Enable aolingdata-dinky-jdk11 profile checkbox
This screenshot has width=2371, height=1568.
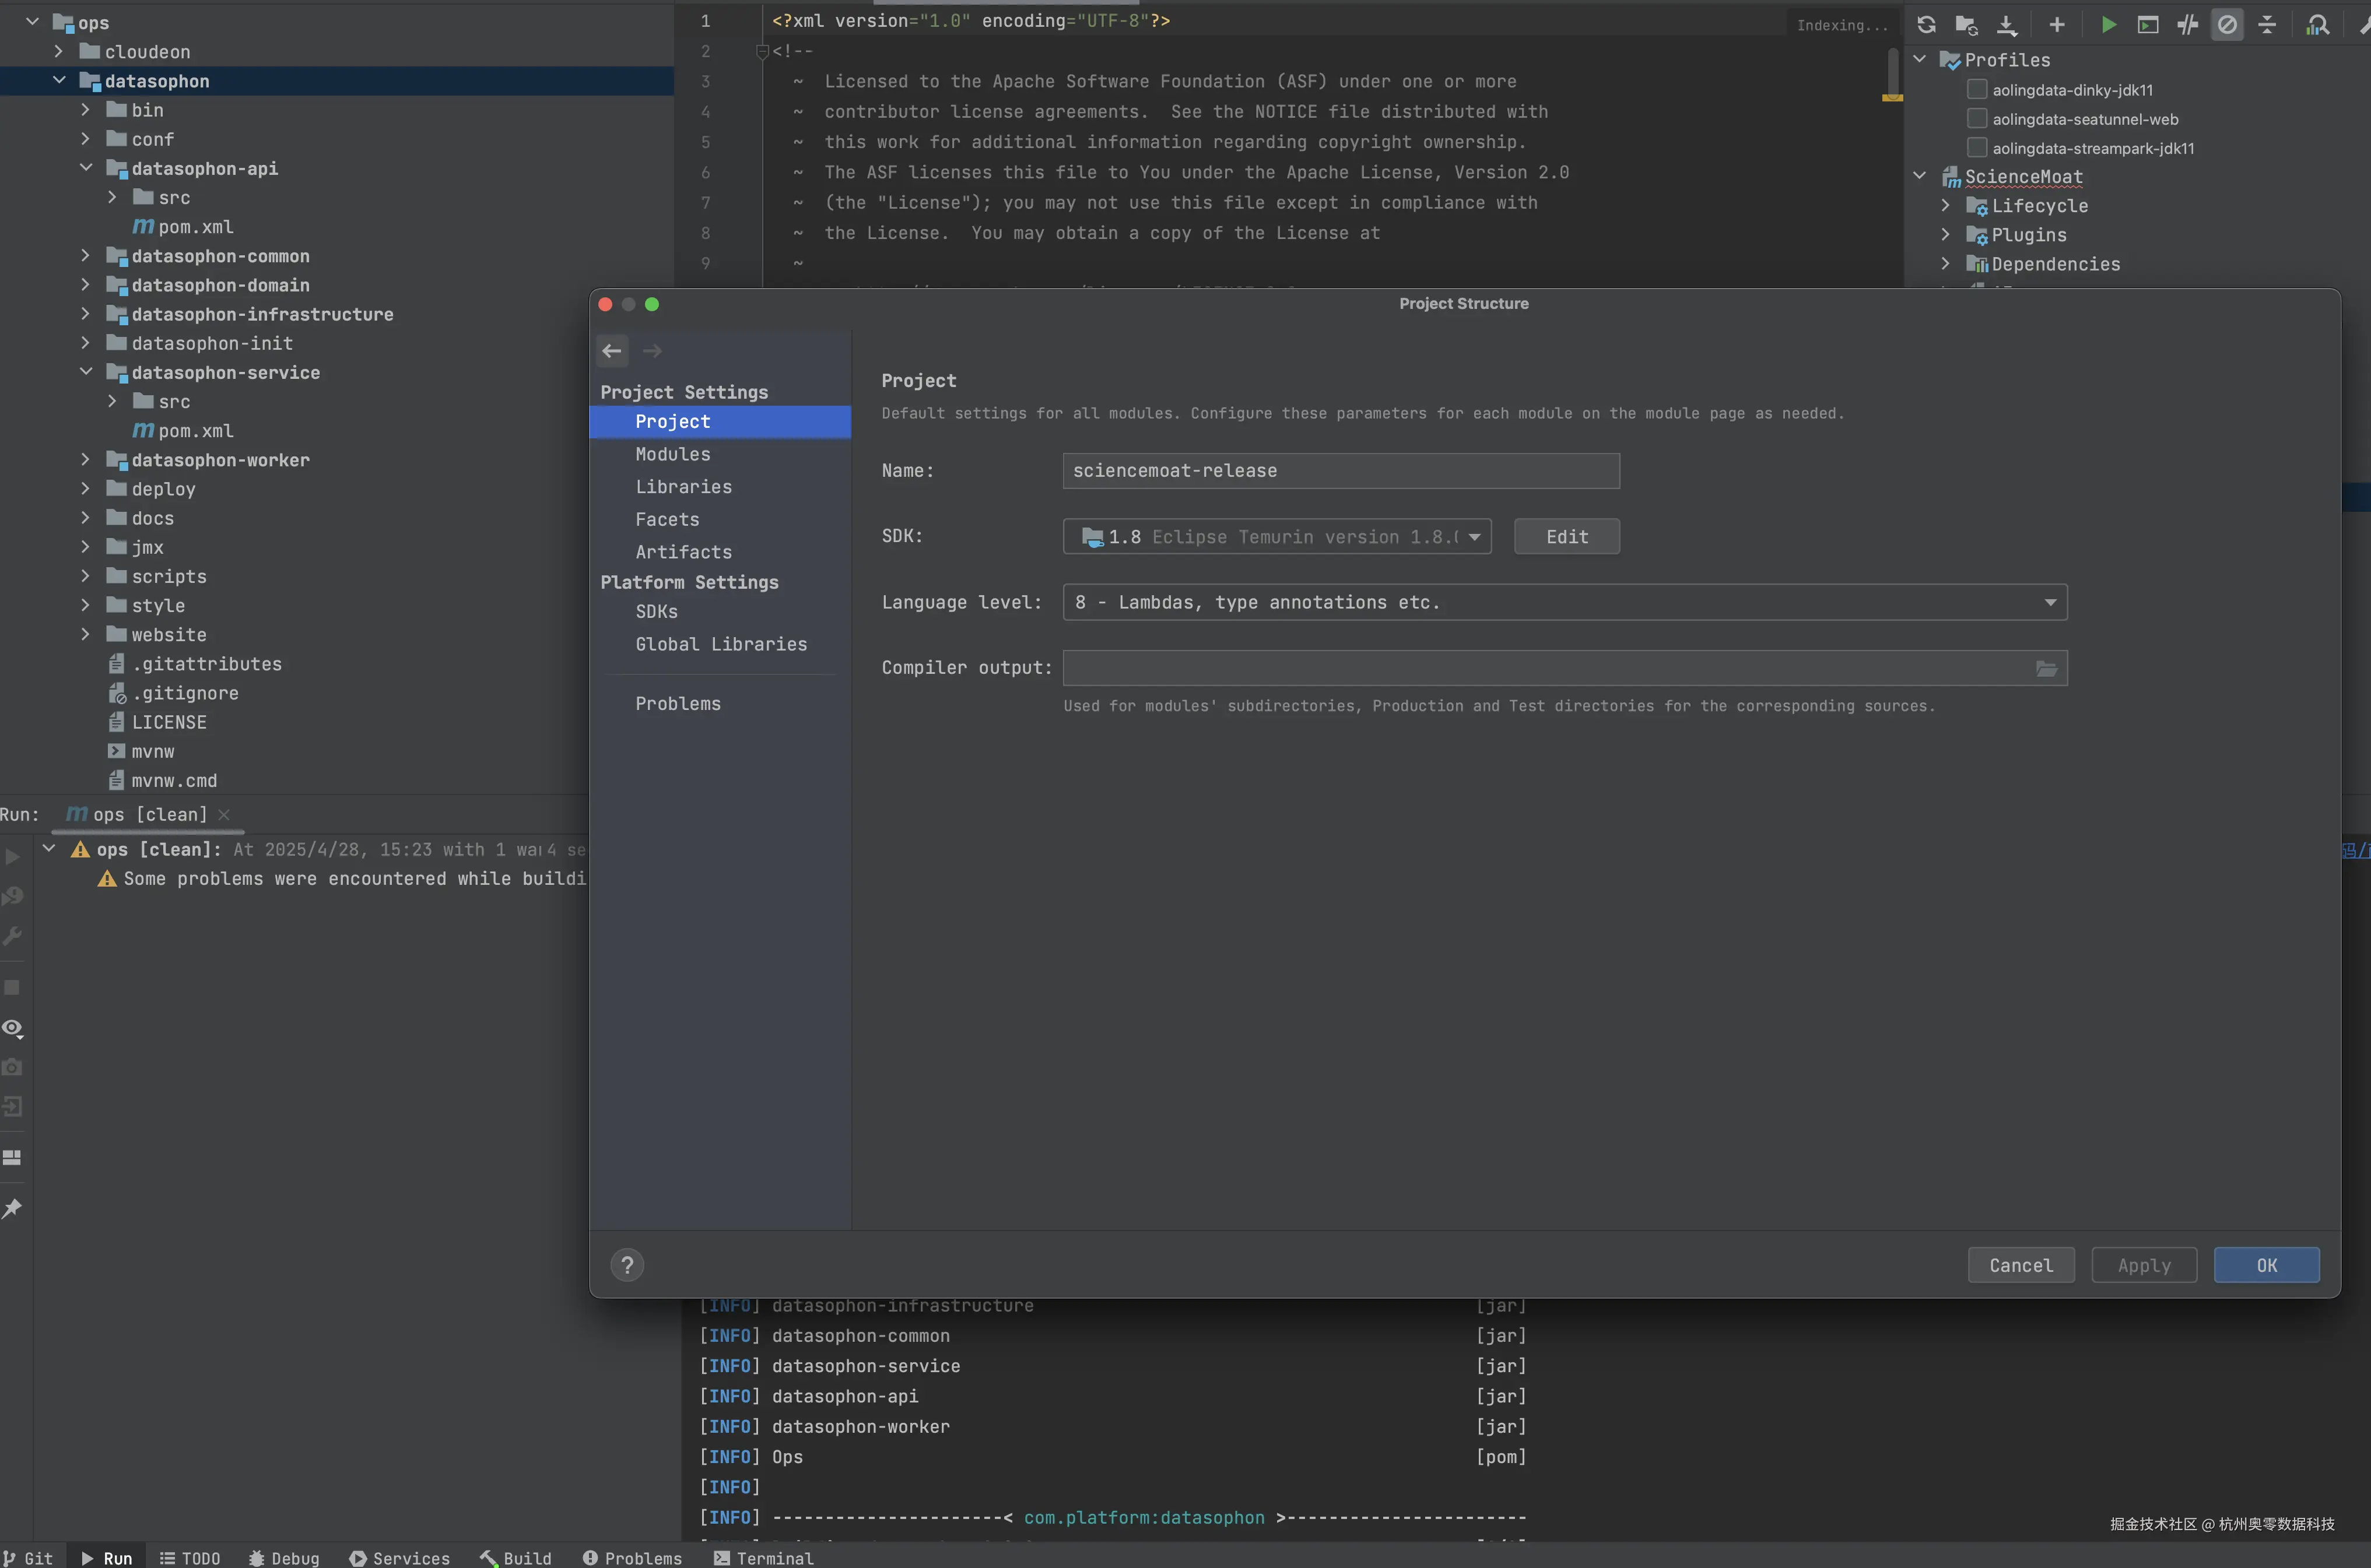[x=1977, y=90]
